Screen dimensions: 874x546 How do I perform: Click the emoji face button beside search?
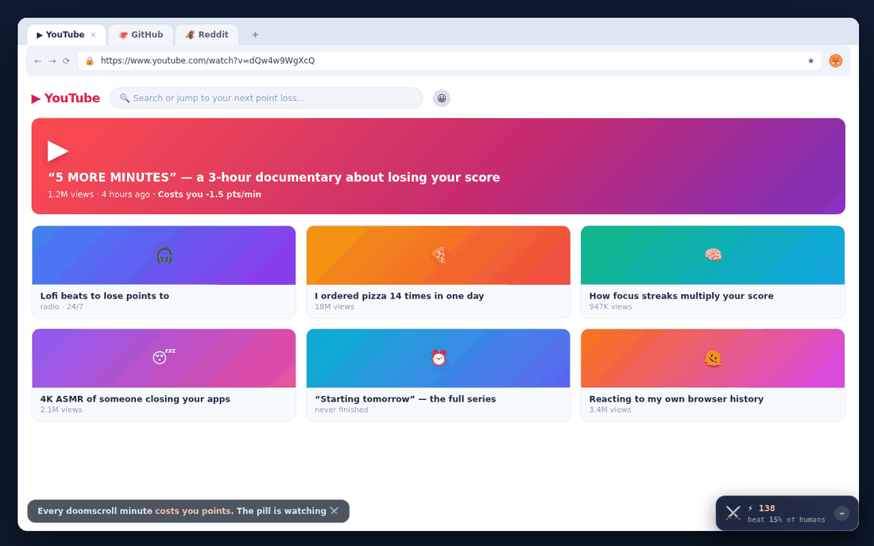(x=442, y=98)
